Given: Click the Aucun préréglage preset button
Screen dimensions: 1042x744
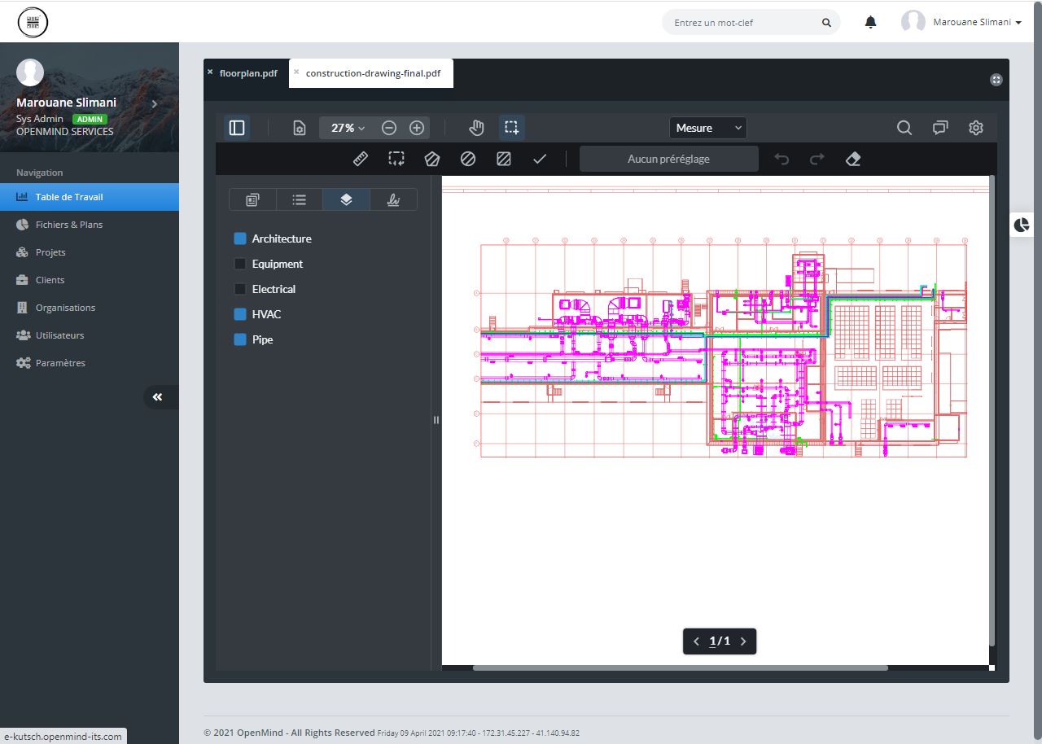Looking at the screenshot, I should pos(668,159).
